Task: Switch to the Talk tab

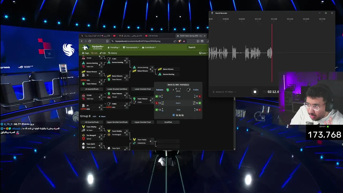Action: click(x=94, y=53)
